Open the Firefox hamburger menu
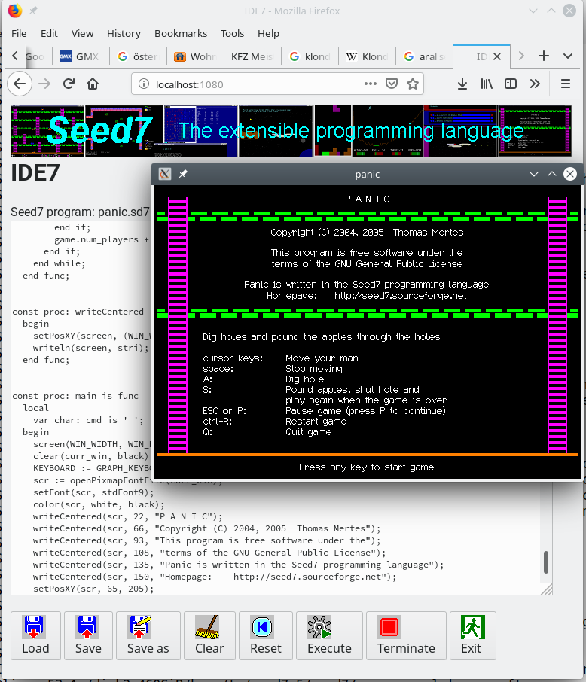This screenshot has height=682, width=586. coord(566,84)
